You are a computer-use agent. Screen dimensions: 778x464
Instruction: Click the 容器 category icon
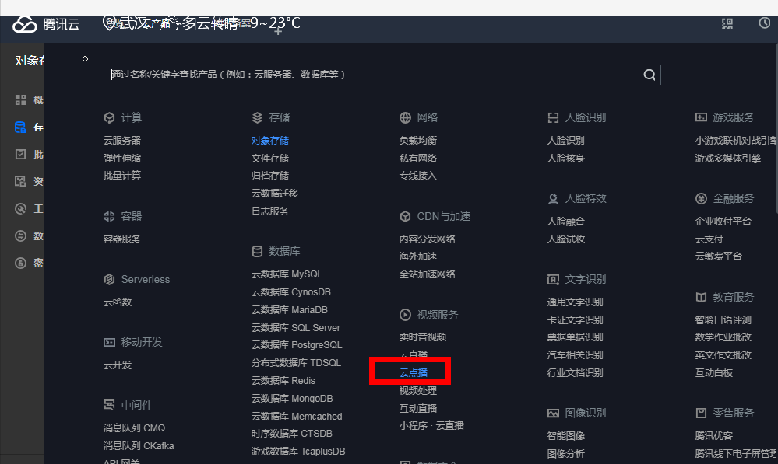coord(109,216)
